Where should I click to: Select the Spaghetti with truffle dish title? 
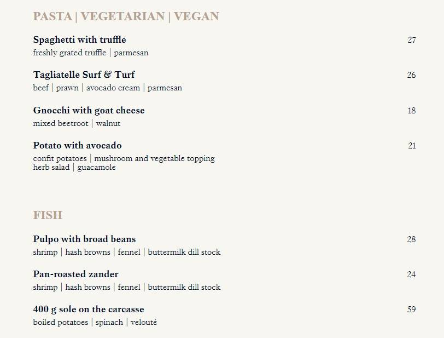[x=80, y=40]
